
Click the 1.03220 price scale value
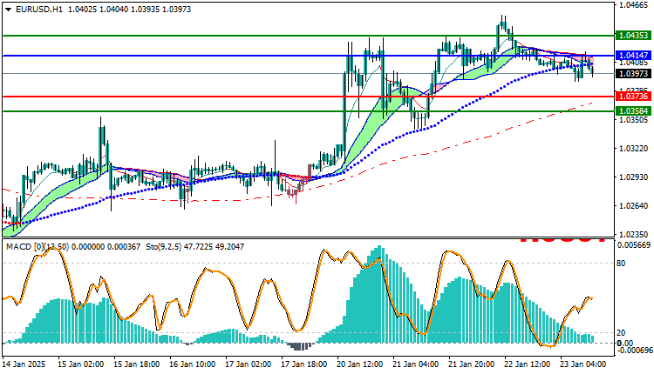coord(634,149)
